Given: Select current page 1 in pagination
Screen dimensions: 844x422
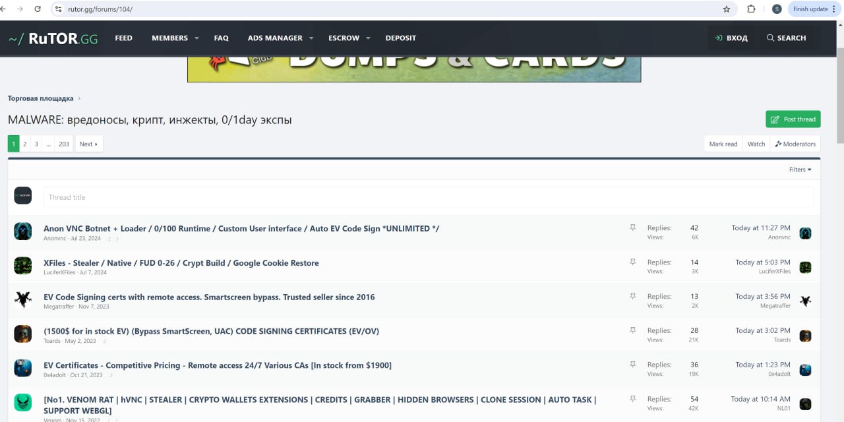Looking at the screenshot, I should pyautogui.click(x=14, y=144).
